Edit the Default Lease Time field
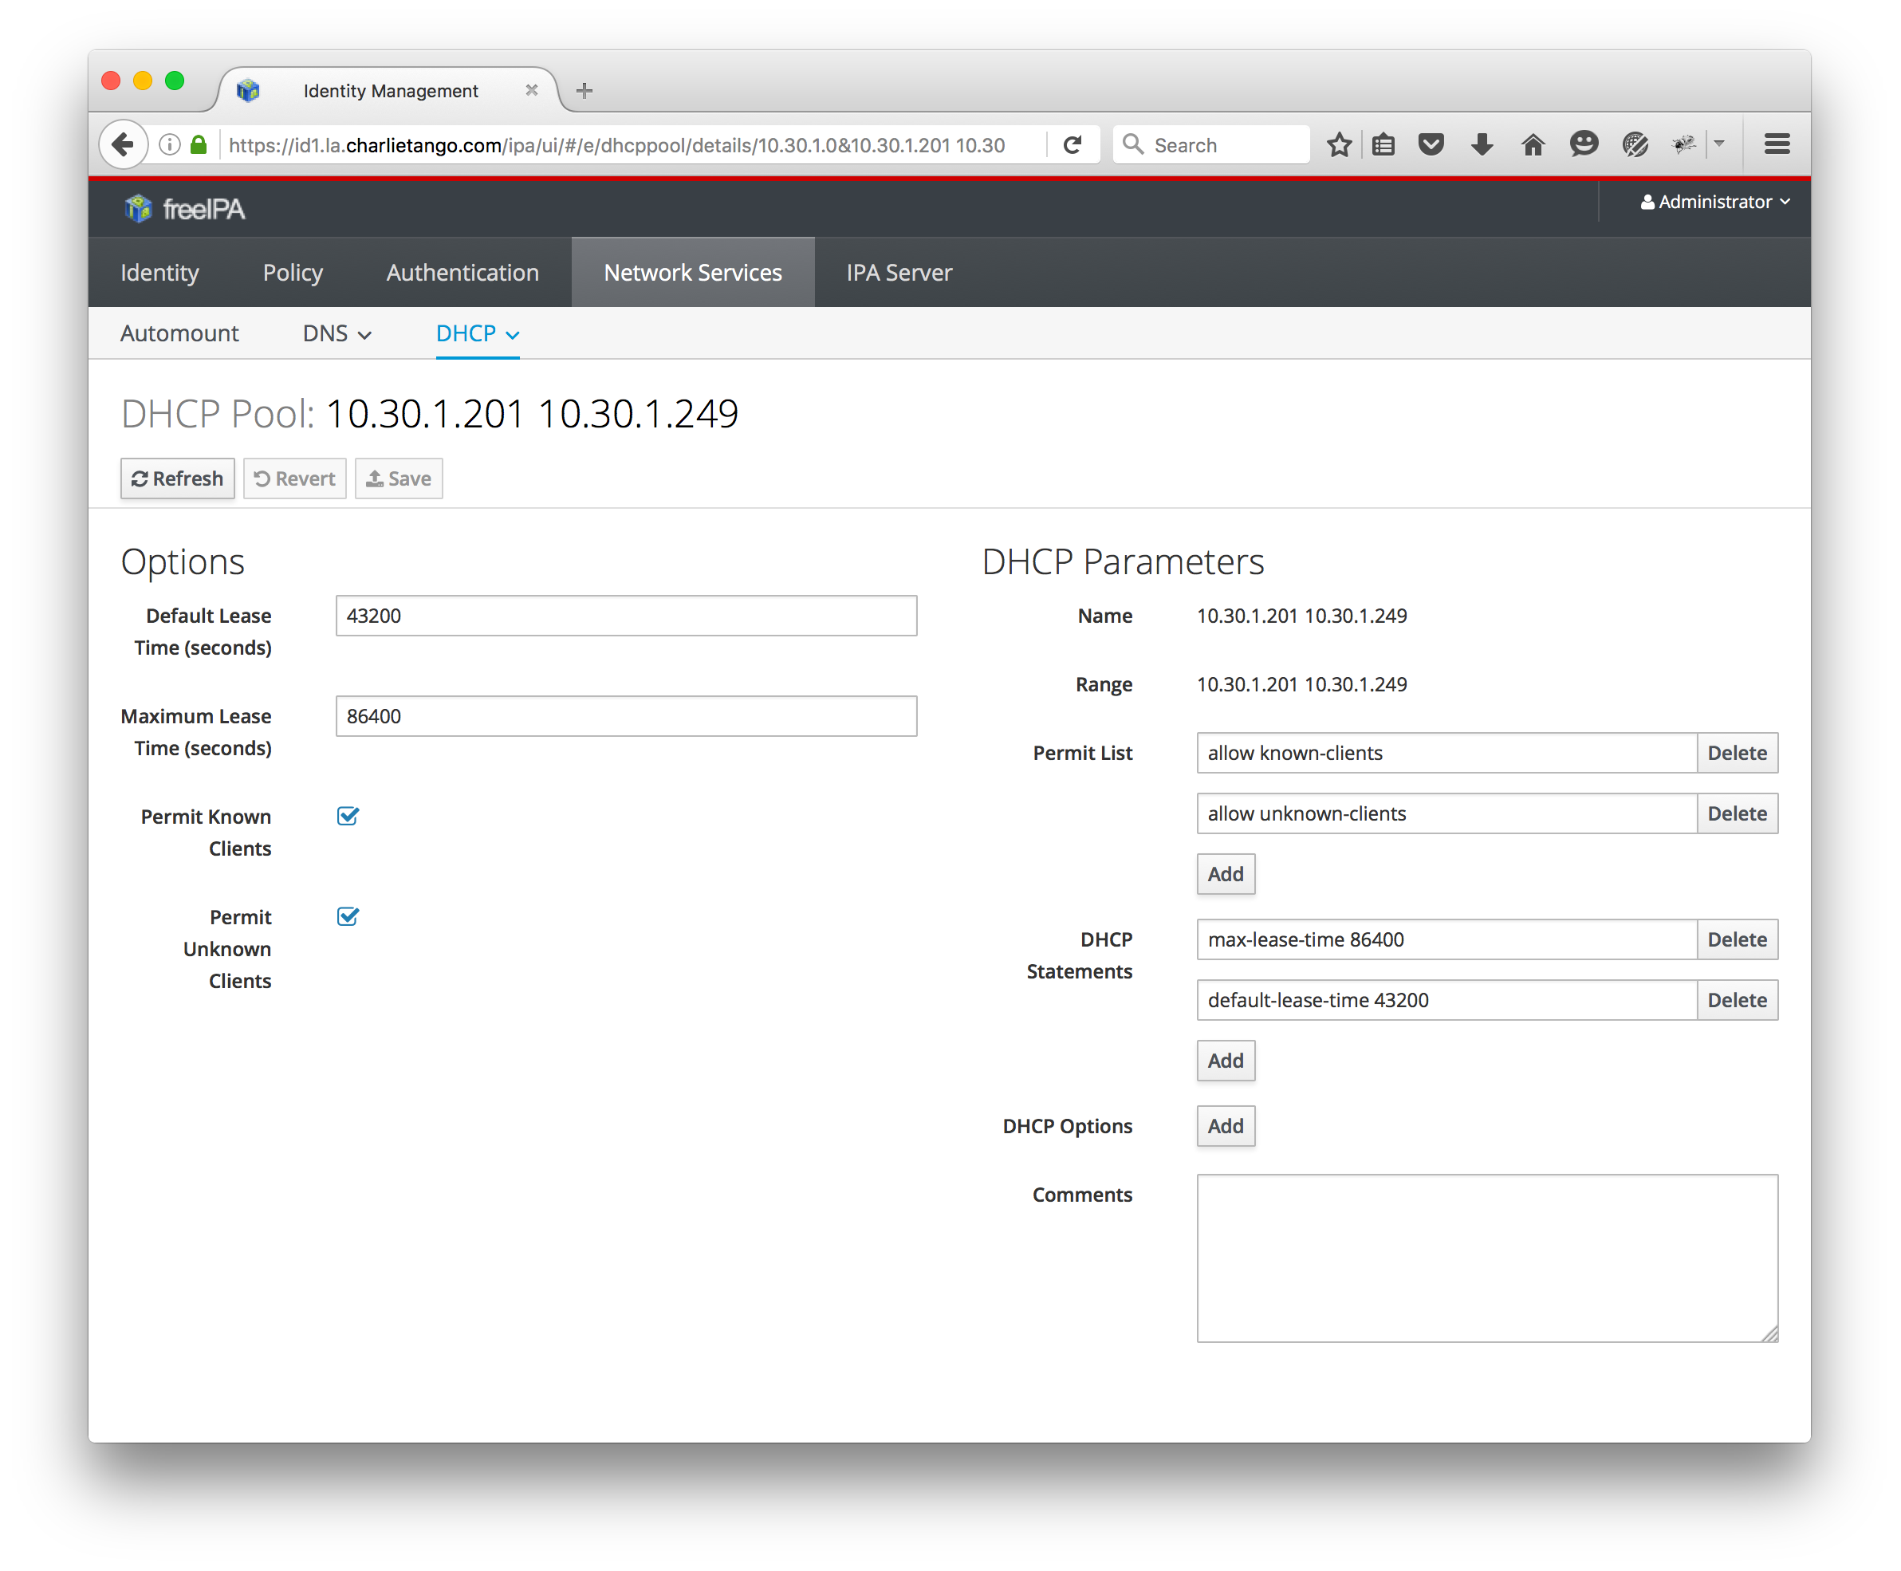 (626, 616)
